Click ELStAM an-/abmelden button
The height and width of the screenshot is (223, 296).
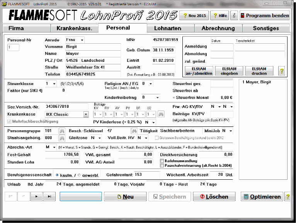199,71
